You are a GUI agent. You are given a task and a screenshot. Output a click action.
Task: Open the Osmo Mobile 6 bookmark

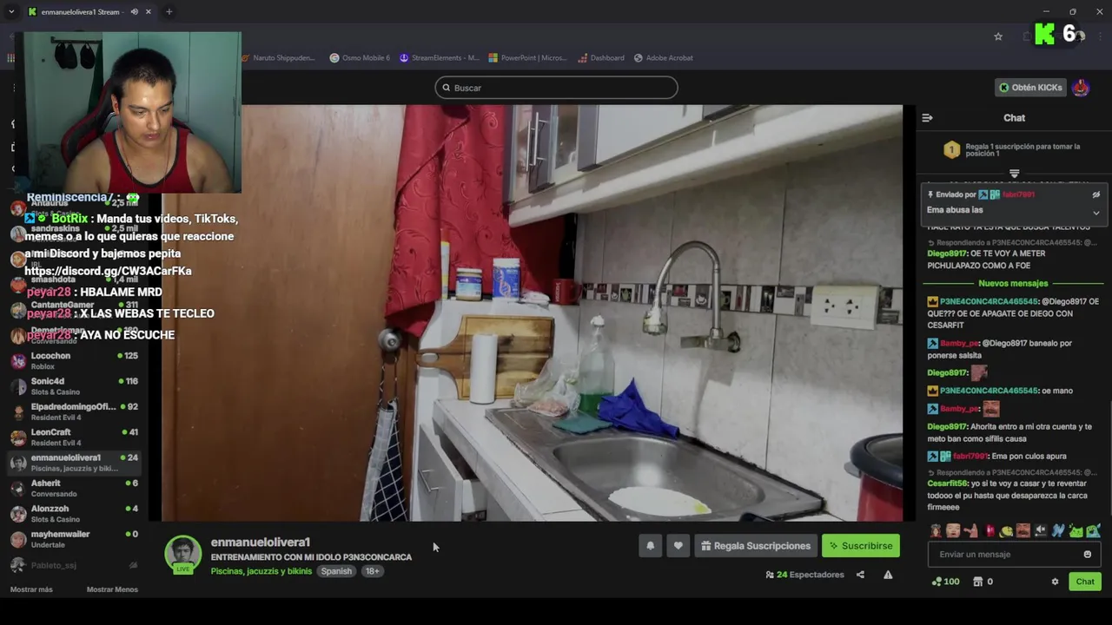pos(360,58)
